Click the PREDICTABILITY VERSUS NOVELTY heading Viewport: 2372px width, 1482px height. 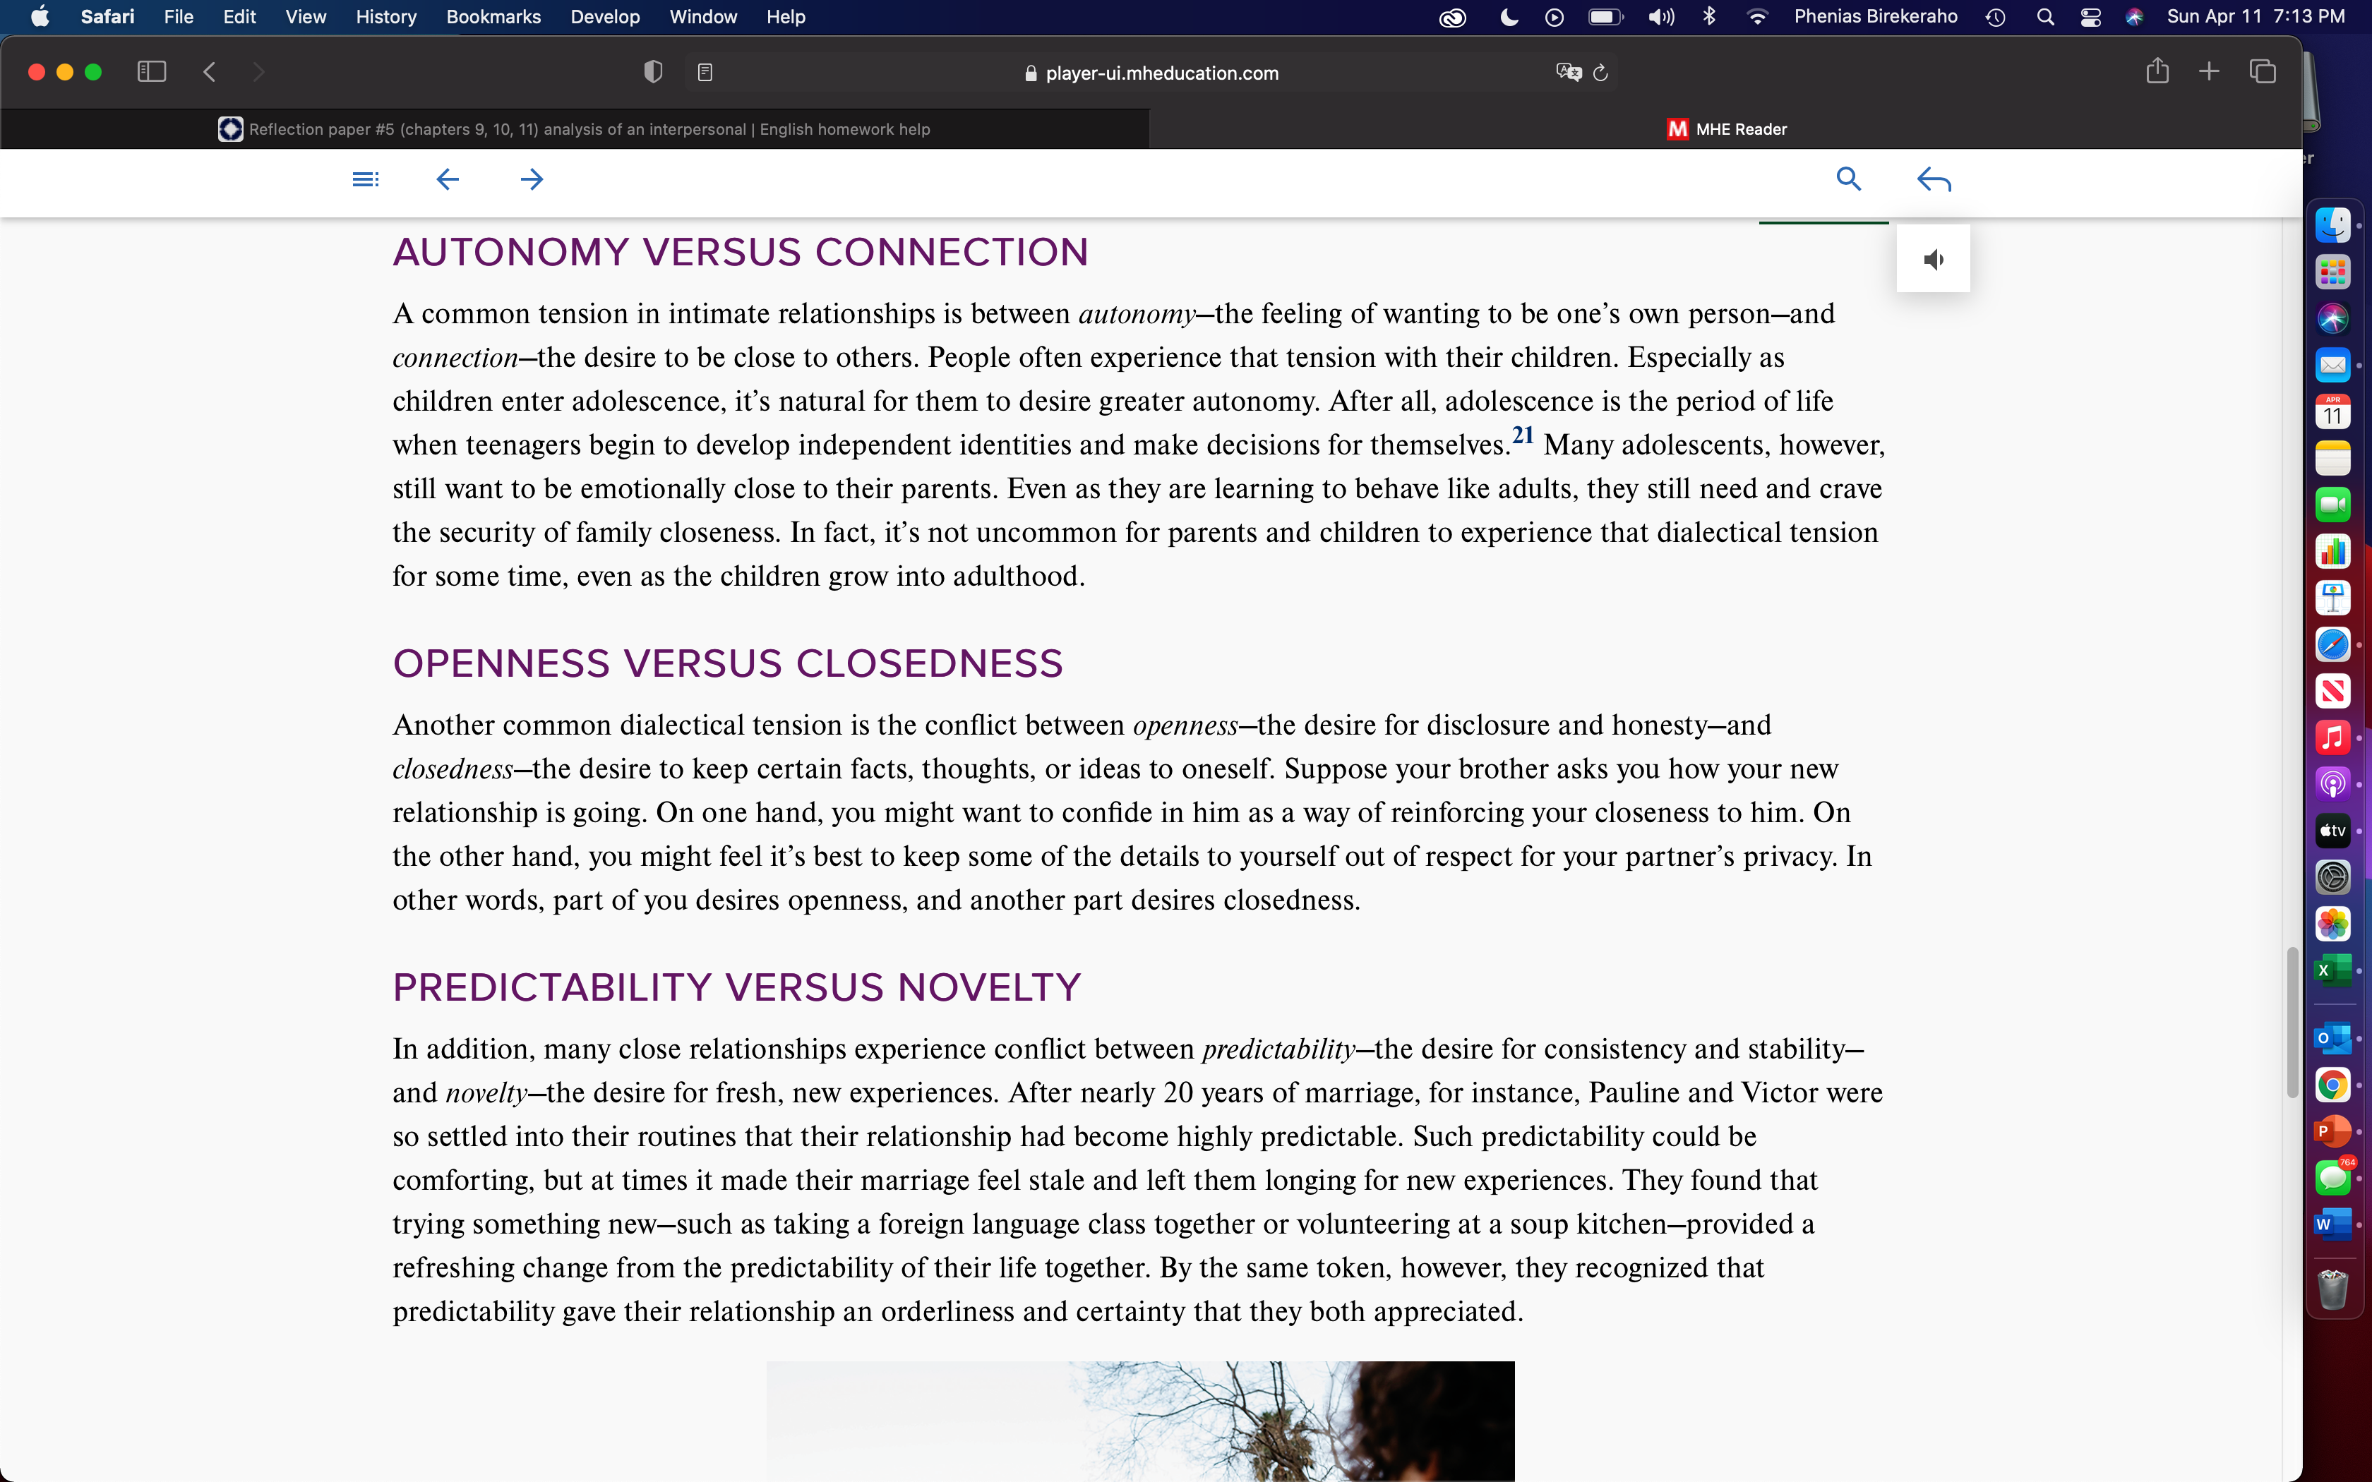(x=737, y=987)
